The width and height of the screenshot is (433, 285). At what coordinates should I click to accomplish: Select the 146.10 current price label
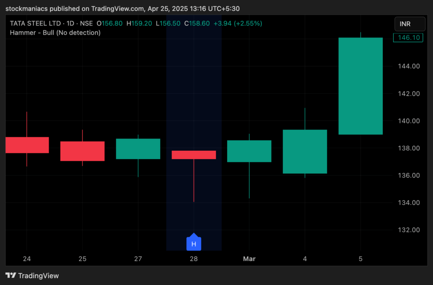[x=408, y=38]
